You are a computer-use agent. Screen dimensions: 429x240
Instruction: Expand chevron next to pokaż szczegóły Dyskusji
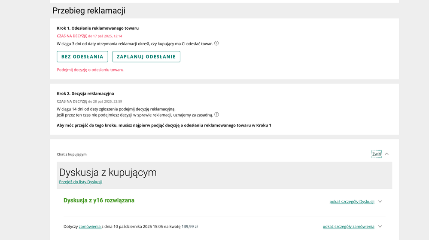click(380, 202)
